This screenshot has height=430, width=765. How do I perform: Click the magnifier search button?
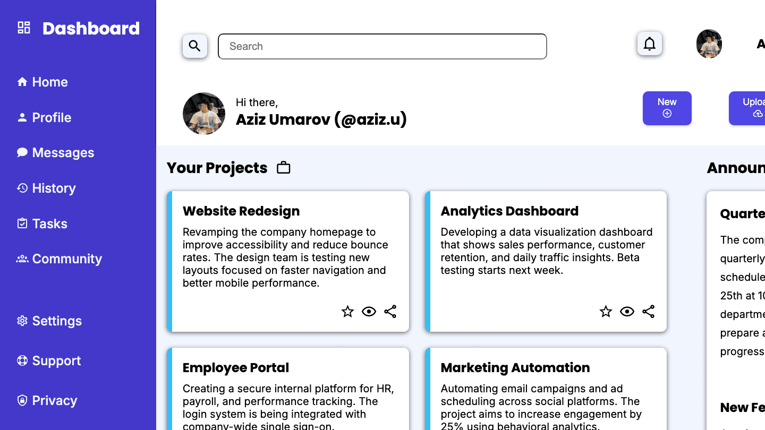[x=195, y=46]
